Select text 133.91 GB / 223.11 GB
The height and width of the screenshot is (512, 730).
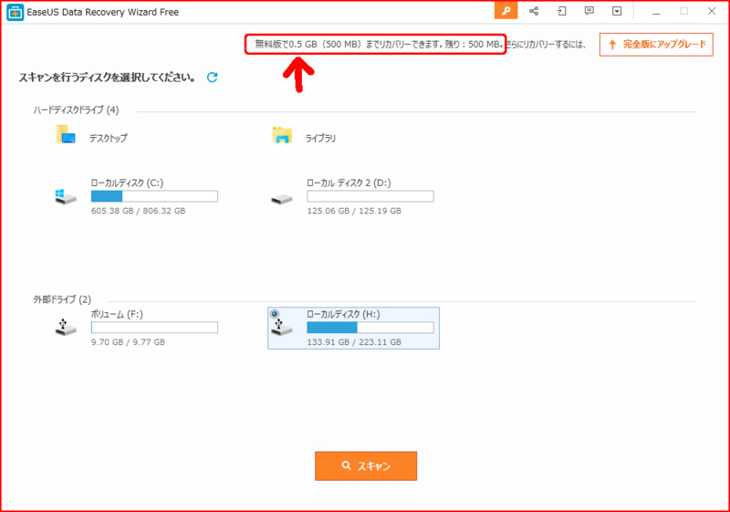(354, 342)
